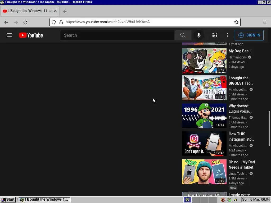The width and height of the screenshot is (271, 203).
Task: Click the clock showing Sun 6 Mar, 06:04
Action: pyautogui.click(x=256, y=200)
